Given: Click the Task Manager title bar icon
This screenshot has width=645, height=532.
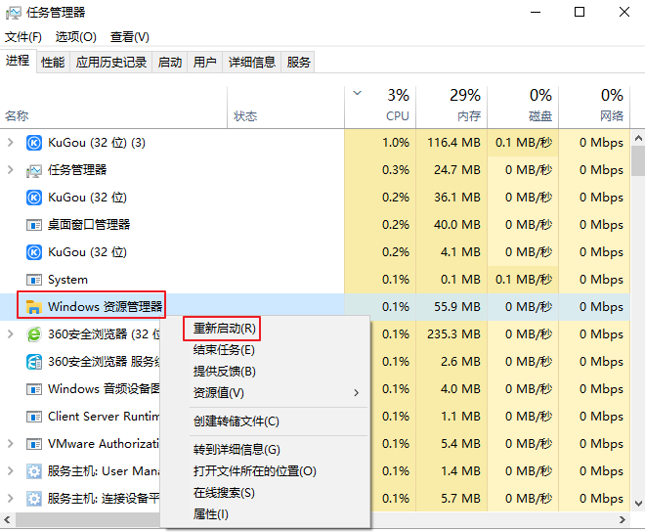Looking at the screenshot, I should coord(13,13).
